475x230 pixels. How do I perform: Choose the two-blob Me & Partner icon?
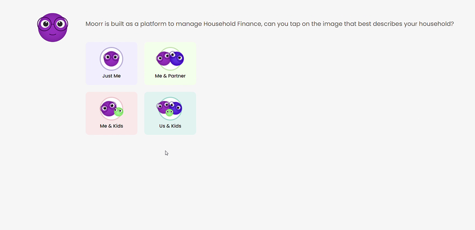(x=170, y=59)
